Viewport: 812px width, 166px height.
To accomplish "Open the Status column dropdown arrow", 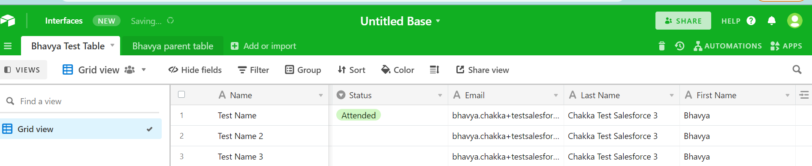I will [440, 95].
